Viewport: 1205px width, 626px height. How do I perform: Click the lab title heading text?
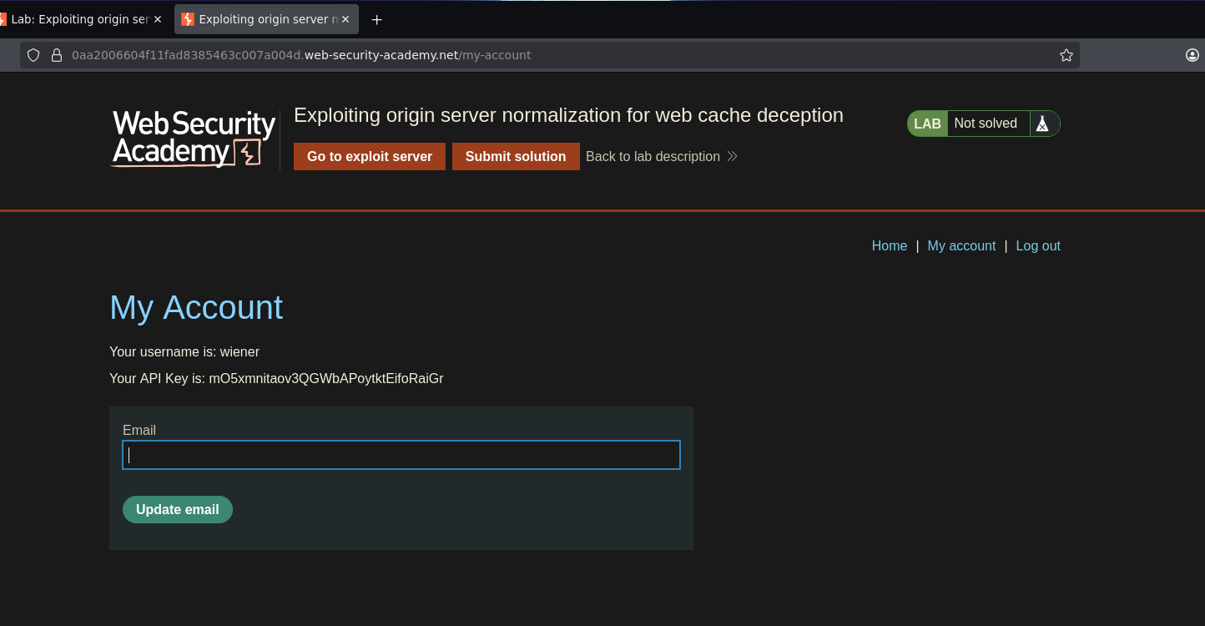(568, 115)
